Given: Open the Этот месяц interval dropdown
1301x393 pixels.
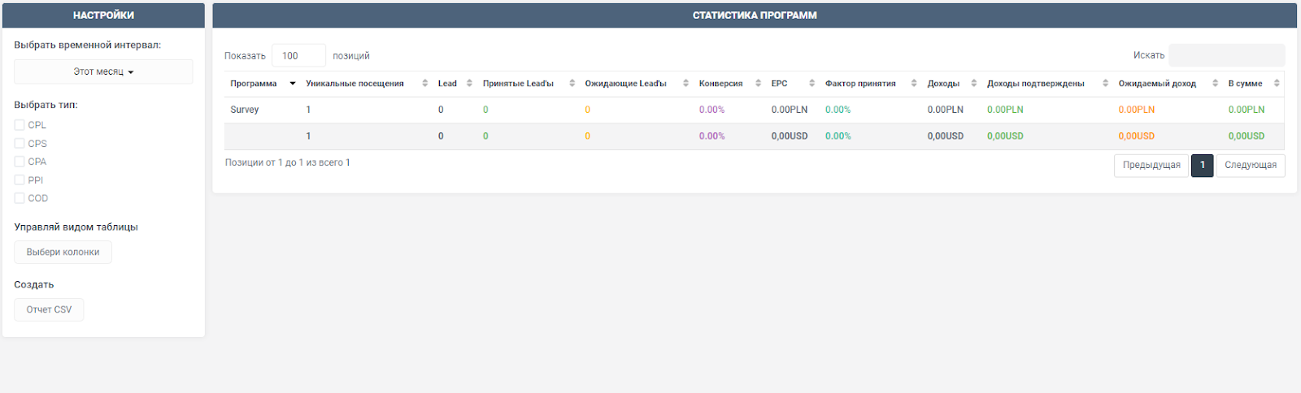Looking at the screenshot, I should [103, 71].
